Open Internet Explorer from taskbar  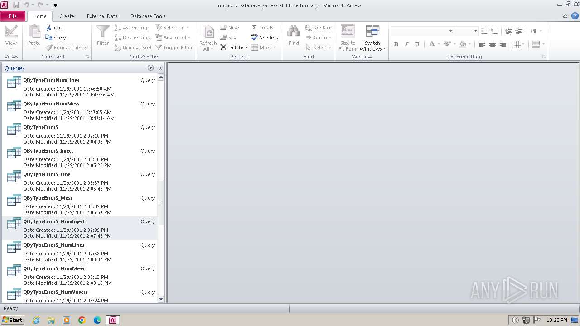coord(36,320)
